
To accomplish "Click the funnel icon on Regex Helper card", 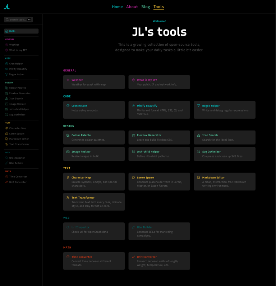I will [199, 106].
